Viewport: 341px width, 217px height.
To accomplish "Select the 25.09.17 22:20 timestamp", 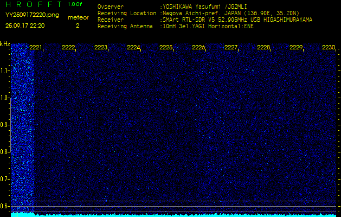I will [x=25, y=25].
